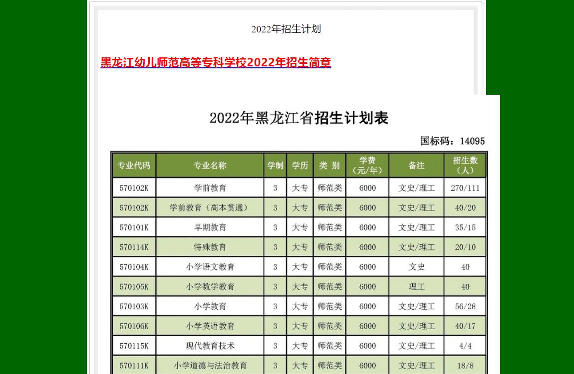
Task: Click enrollment number 18/8
Action: [x=465, y=366]
